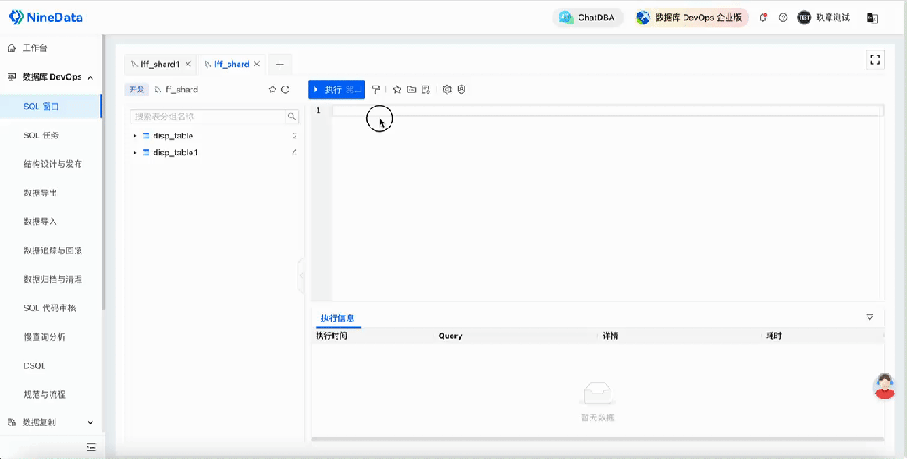The width and height of the screenshot is (907, 459).
Task: Open the ChatDBA assistant button
Action: point(588,18)
